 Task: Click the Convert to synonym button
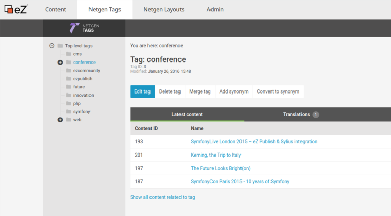[278, 91]
